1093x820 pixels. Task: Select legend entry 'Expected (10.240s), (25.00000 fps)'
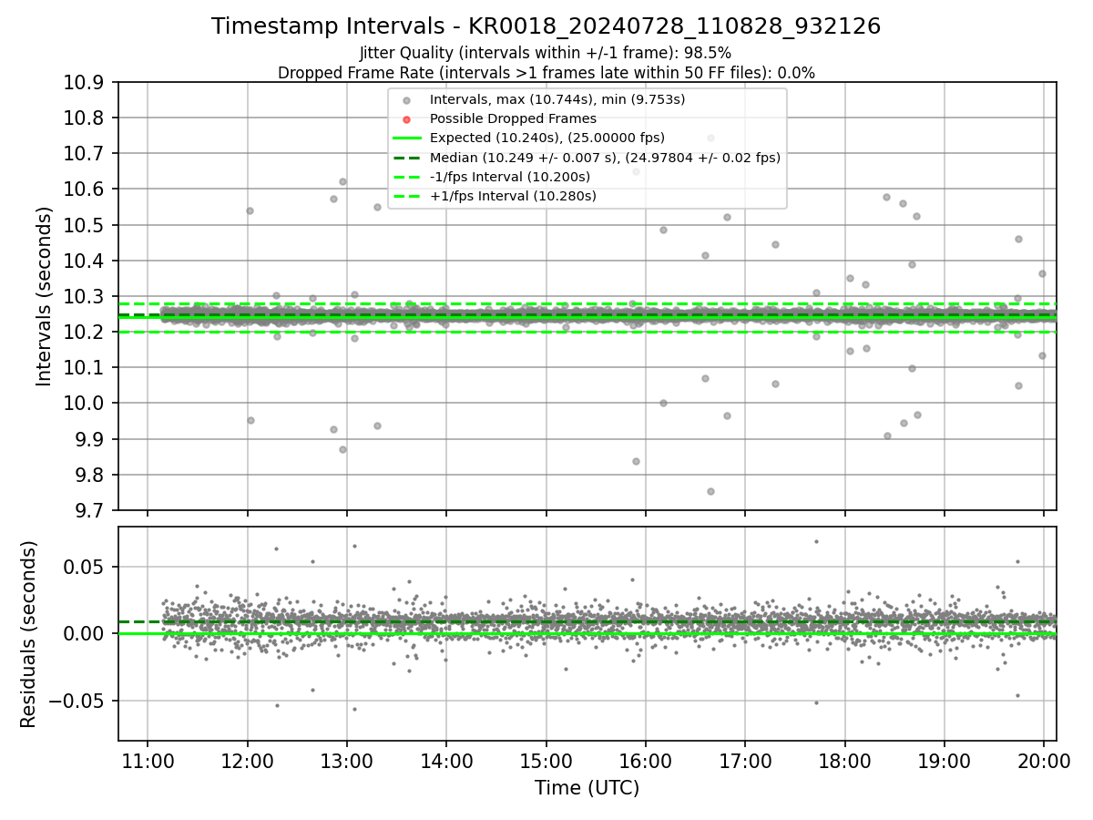546,138
